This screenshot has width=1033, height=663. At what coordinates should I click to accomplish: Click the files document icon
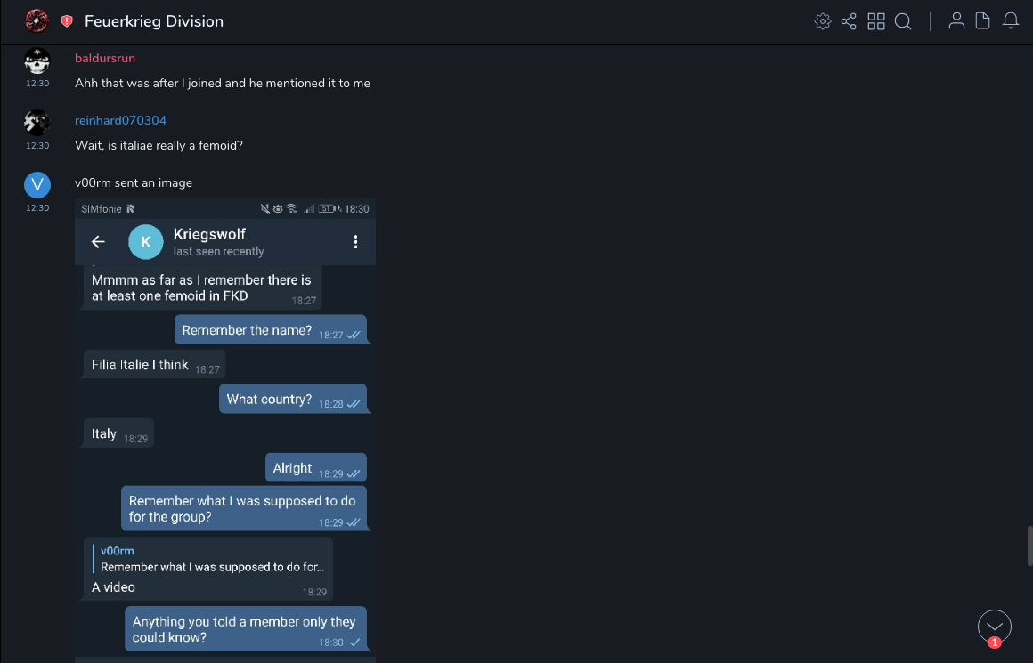(983, 21)
